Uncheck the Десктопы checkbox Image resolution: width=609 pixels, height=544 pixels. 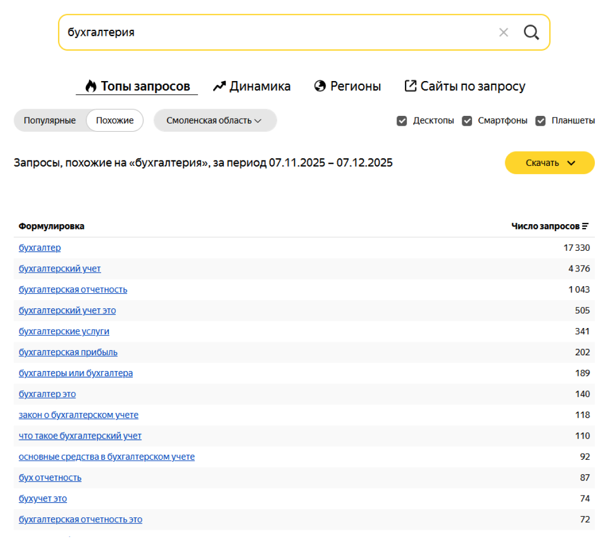[402, 121]
